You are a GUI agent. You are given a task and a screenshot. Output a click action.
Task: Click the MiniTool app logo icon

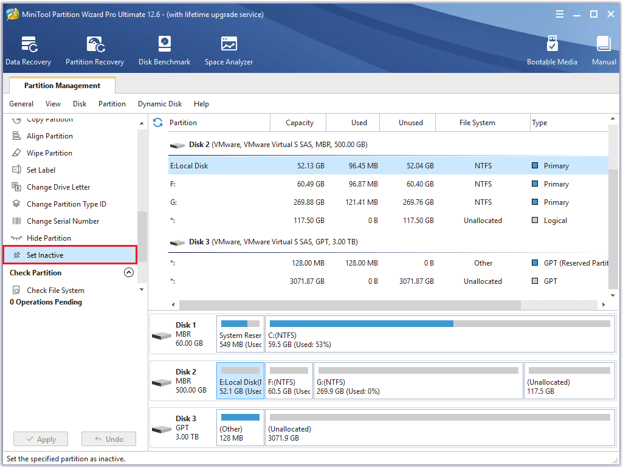12,14
